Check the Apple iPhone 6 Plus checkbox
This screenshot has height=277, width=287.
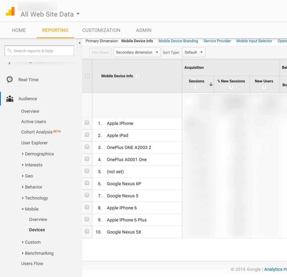[x=87, y=219]
